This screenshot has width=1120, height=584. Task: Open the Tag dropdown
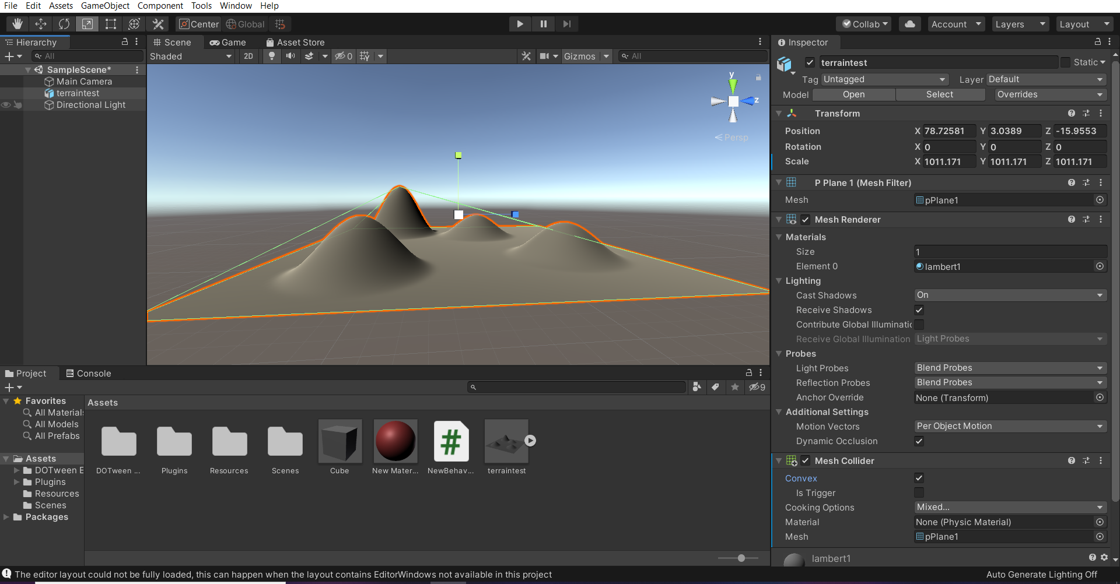click(884, 79)
